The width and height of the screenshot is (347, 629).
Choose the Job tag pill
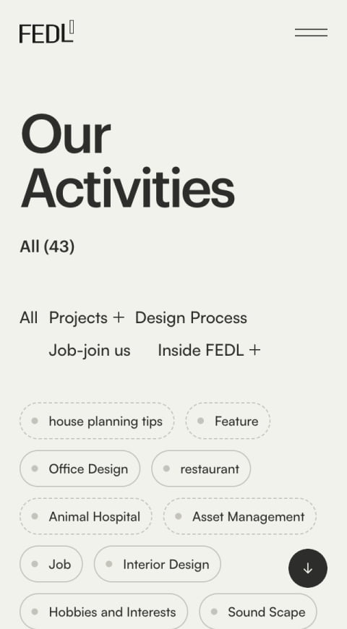pyautogui.click(x=51, y=564)
